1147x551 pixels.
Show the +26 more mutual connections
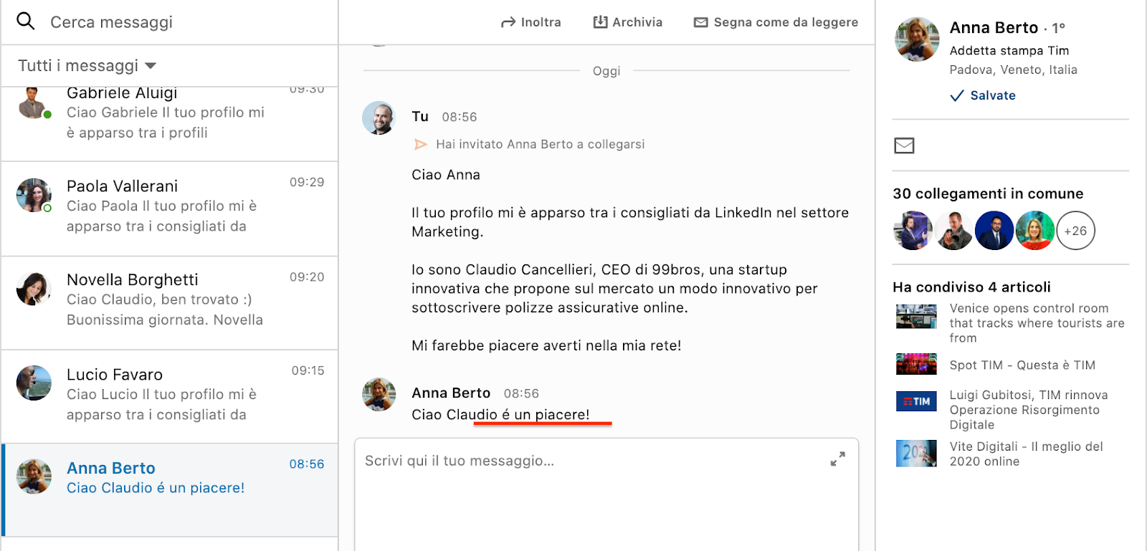click(1075, 231)
